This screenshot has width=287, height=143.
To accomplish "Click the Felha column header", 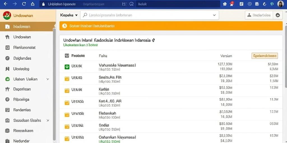I will (x=103, y=56).
